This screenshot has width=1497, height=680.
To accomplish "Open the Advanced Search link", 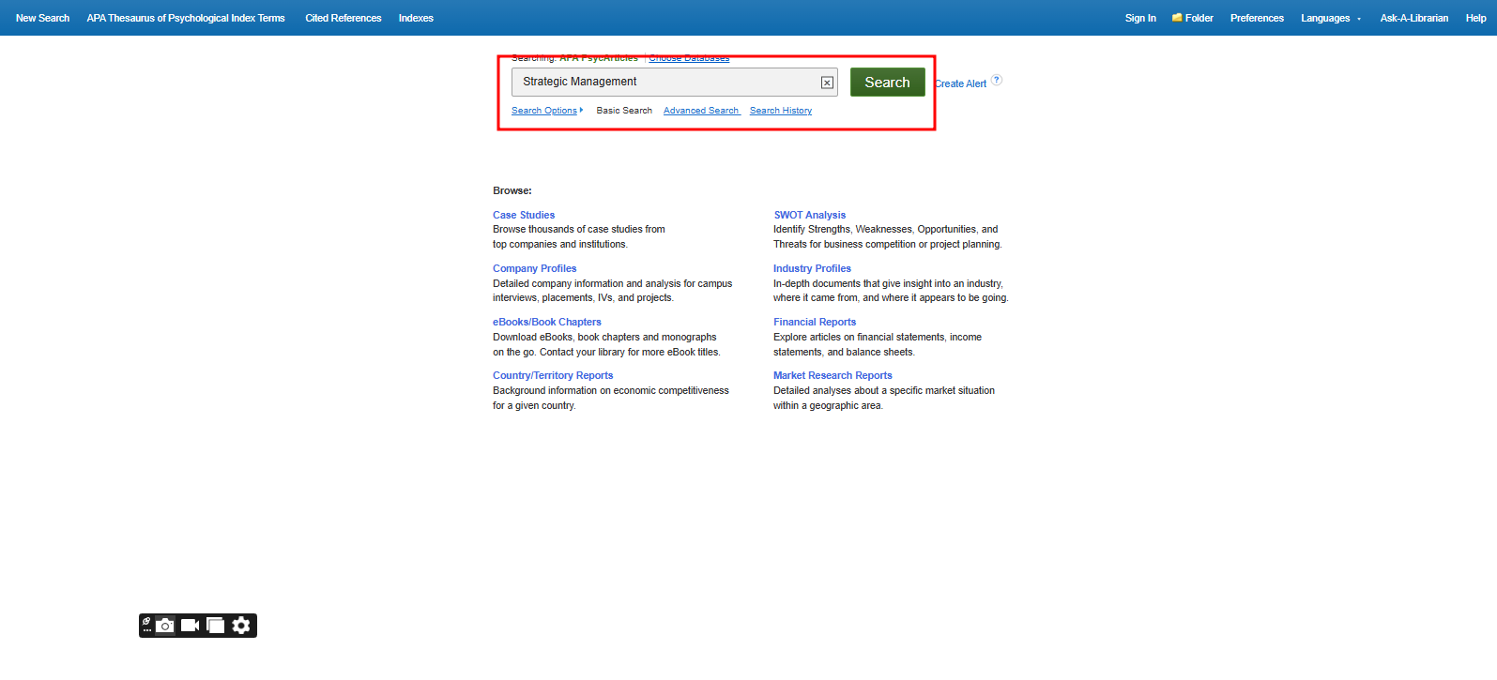I will 701,111.
